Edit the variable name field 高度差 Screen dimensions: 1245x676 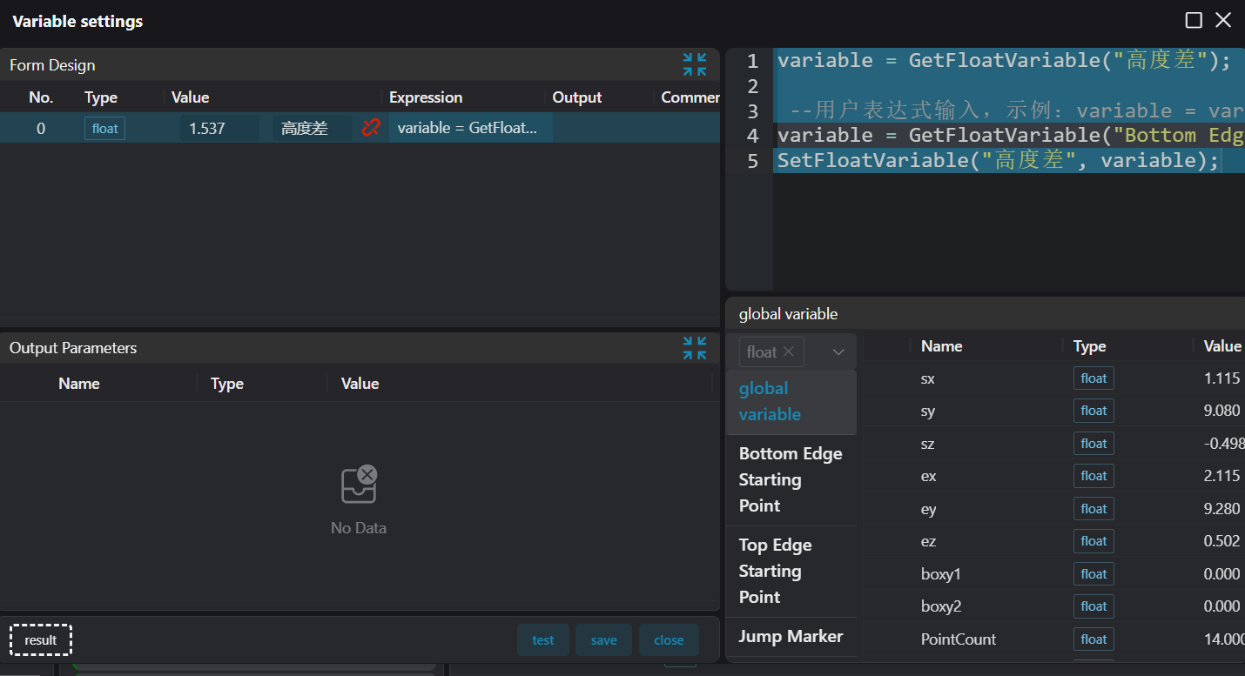pos(312,129)
